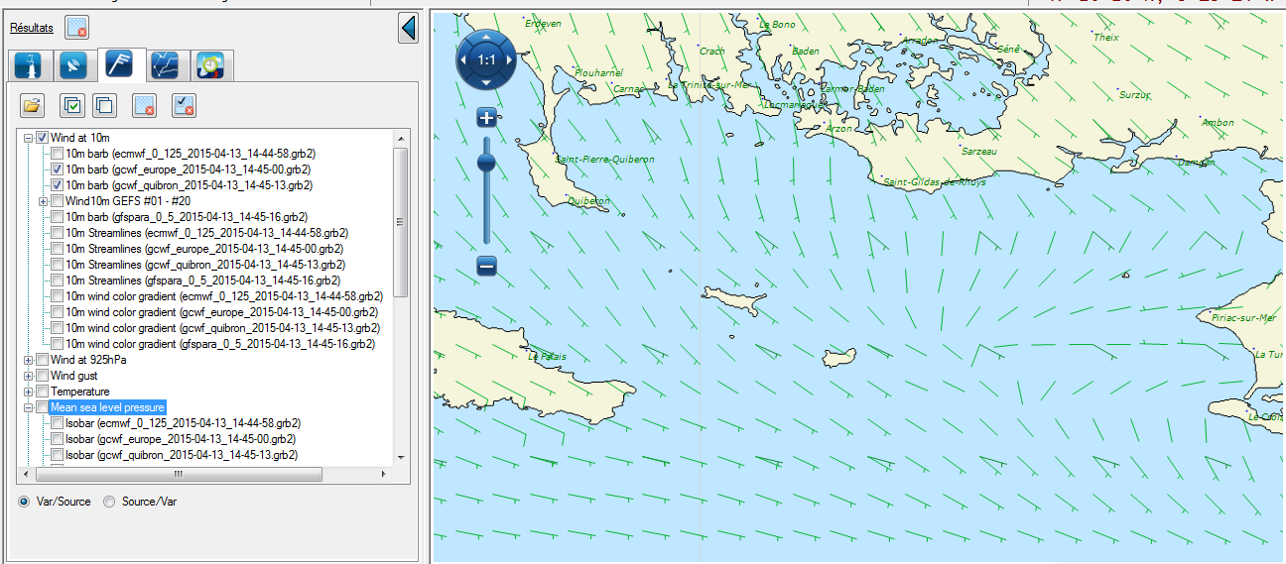The width and height of the screenshot is (1286, 564).
Task: Click the map zoom out minus button
Action: coord(486,266)
